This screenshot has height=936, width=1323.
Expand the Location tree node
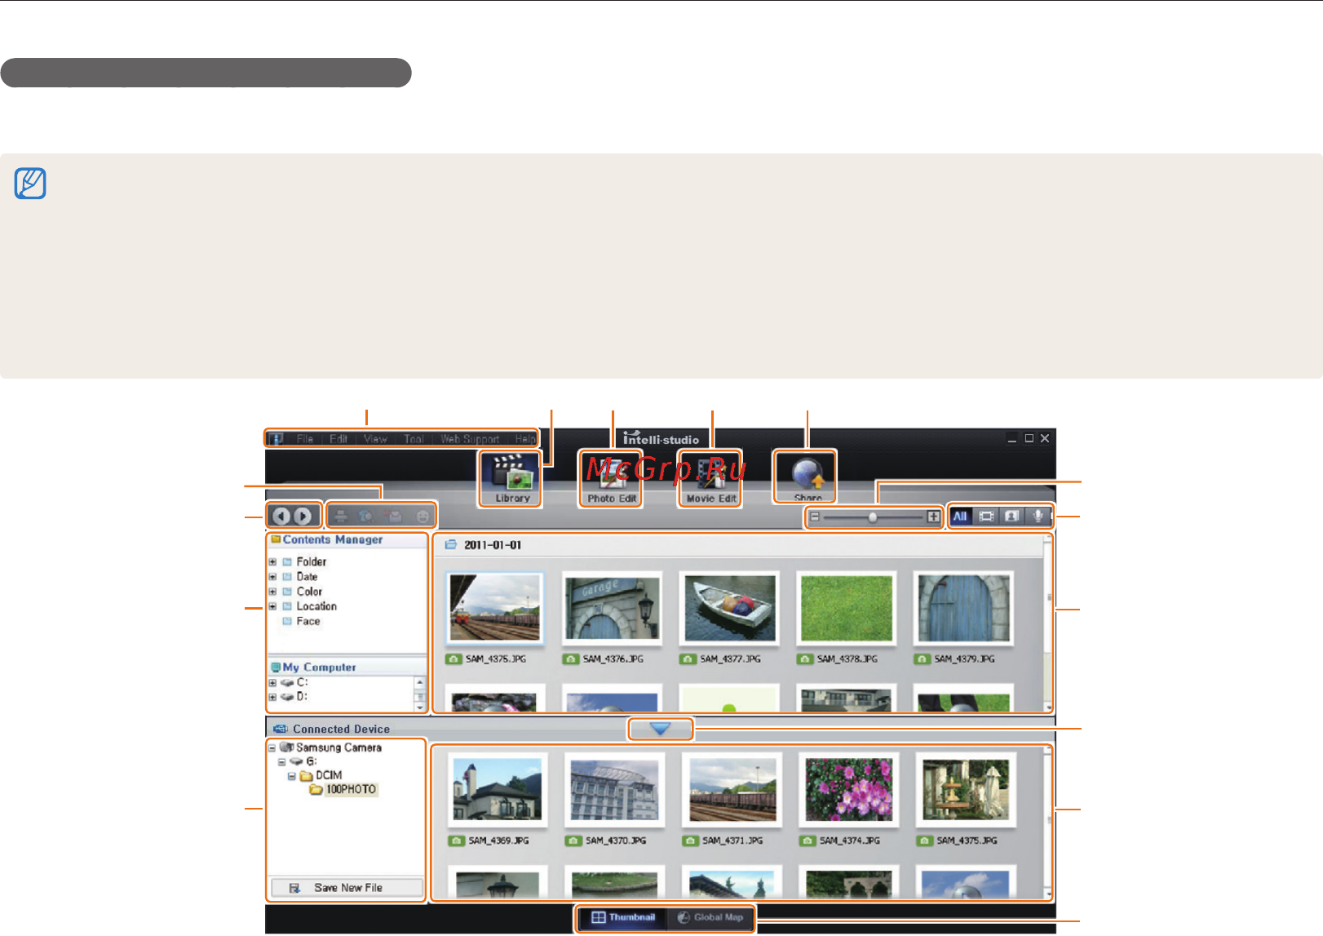coord(272,606)
